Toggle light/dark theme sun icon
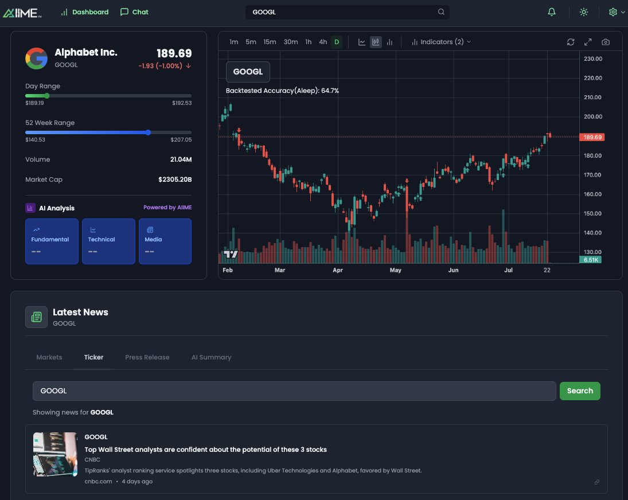 coord(583,12)
